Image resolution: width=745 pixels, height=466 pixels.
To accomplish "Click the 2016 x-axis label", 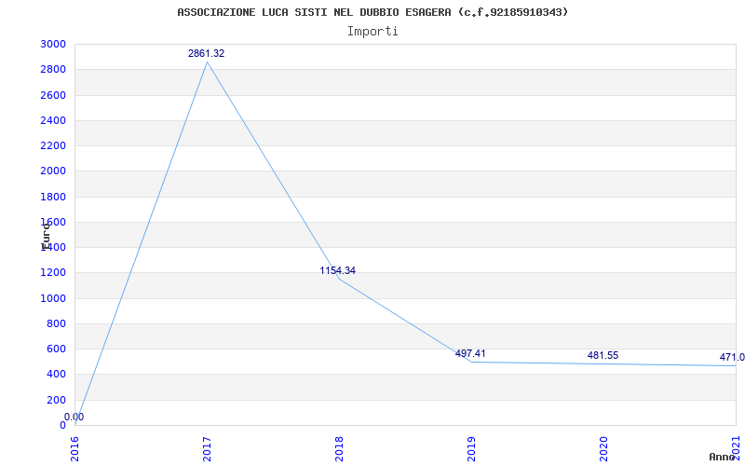I will (x=75, y=449).
